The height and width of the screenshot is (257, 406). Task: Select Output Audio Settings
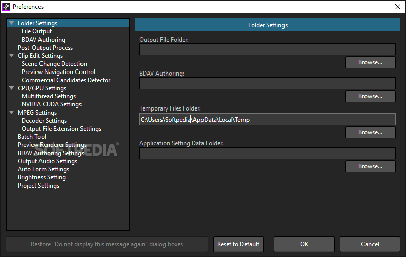pos(48,161)
